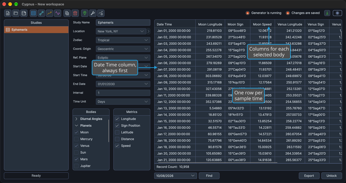
Task: Open the Time Unit dropdown
Action: pos(123,102)
